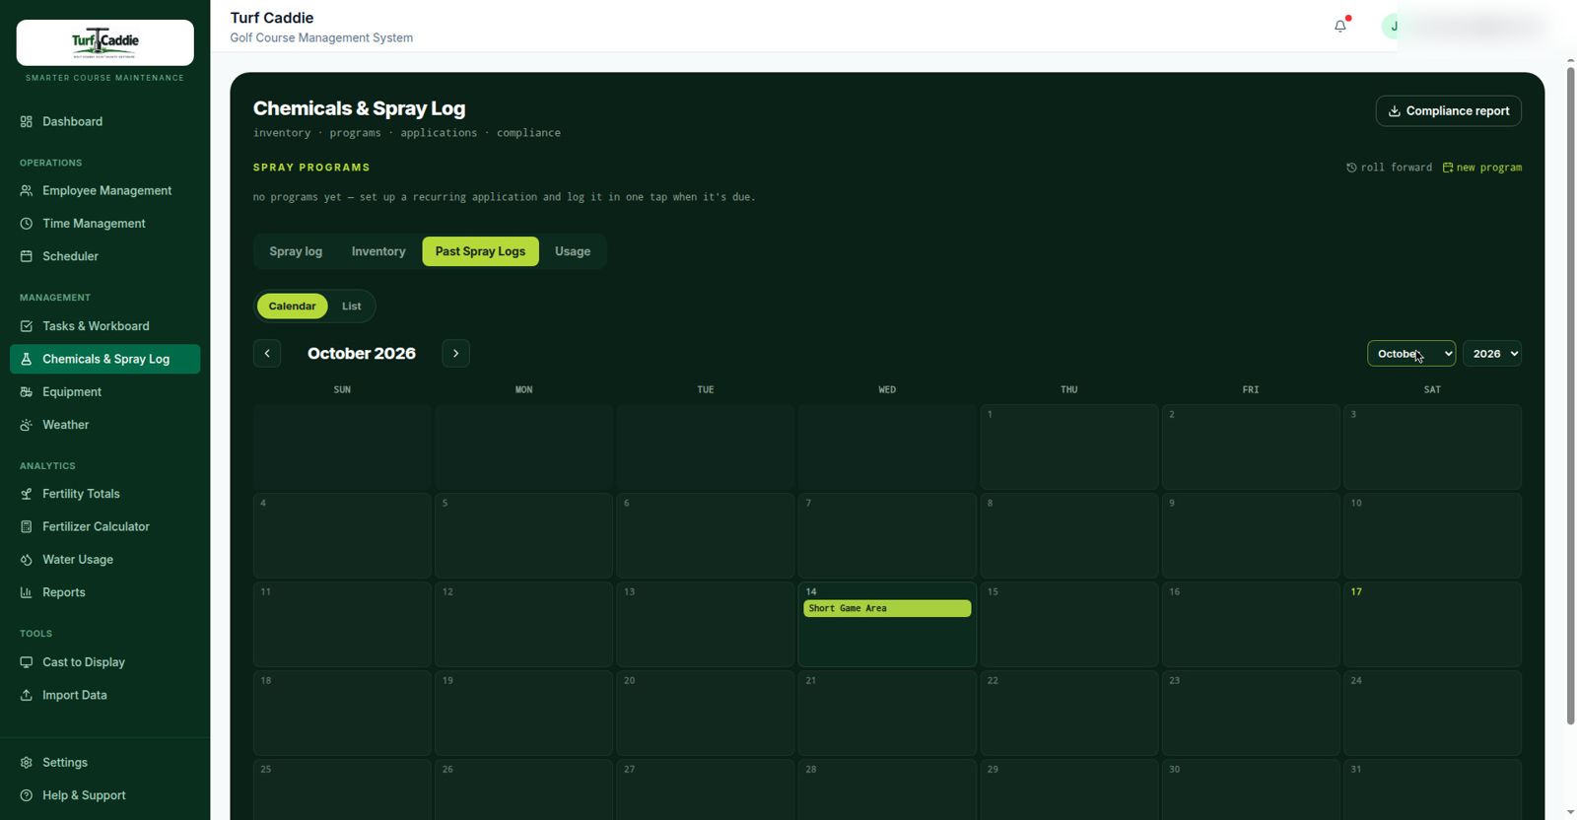Click the Fertilizer Calculator icon
Screen dimensions: 1577x820
pyautogui.click(x=27, y=527)
